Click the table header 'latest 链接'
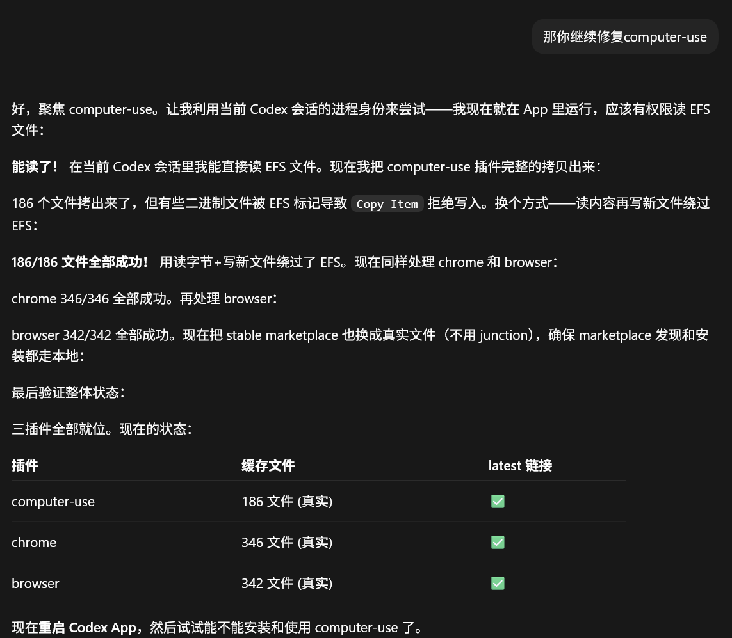The width and height of the screenshot is (732, 638). pyautogui.click(x=520, y=465)
